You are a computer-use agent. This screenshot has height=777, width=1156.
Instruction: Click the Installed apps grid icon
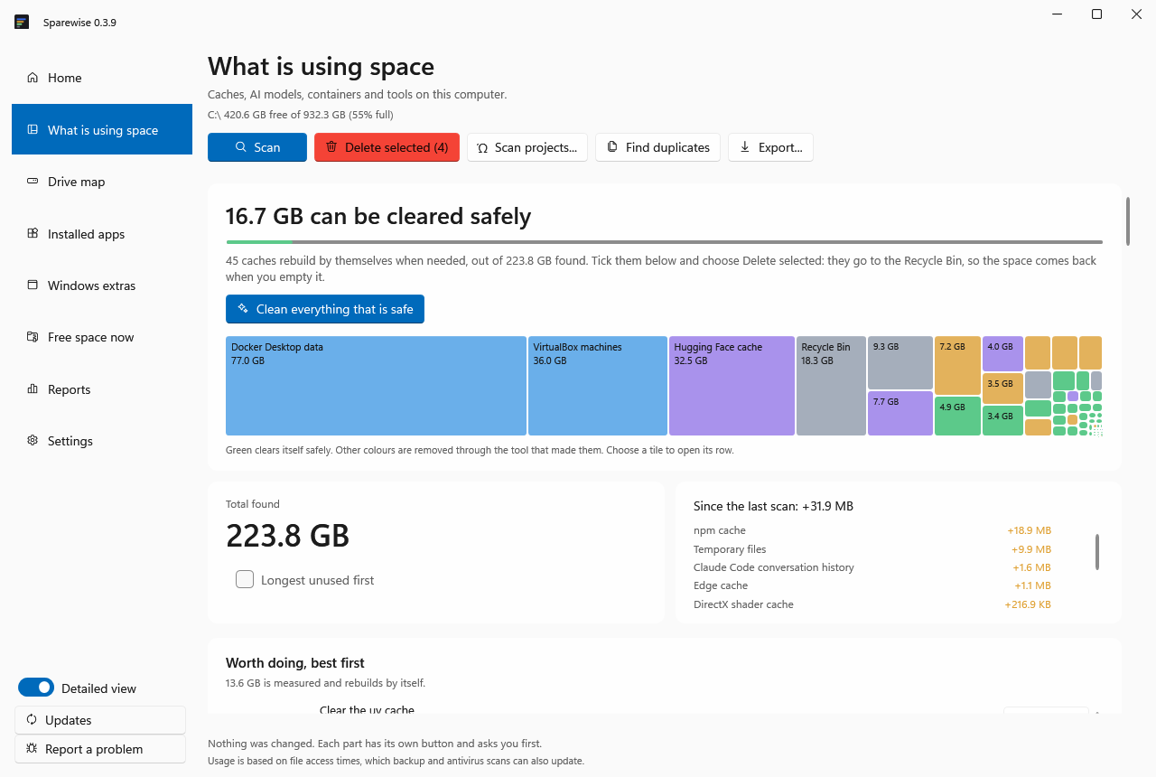[x=33, y=234]
